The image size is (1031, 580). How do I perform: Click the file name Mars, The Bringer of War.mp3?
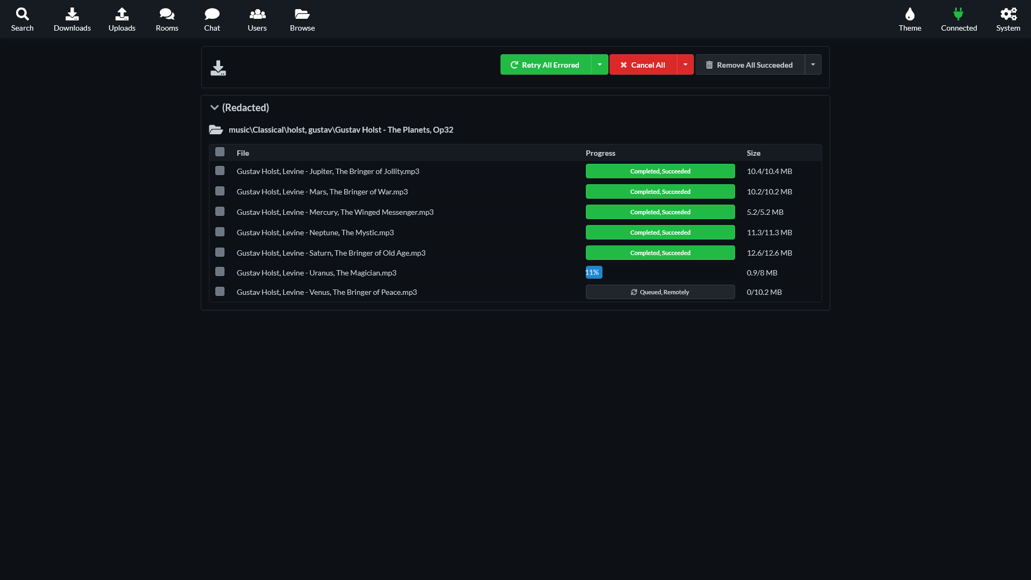pyautogui.click(x=322, y=192)
